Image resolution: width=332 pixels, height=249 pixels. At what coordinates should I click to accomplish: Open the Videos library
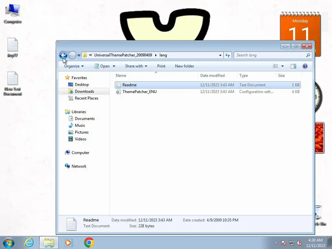[x=80, y=139]
